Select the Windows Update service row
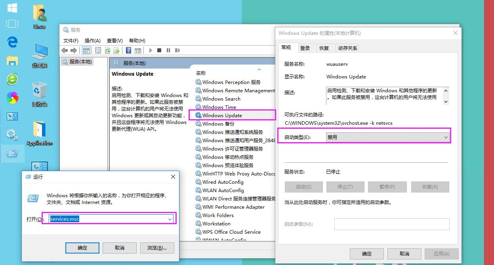The image size is (494, 265). tap(235, 115)
